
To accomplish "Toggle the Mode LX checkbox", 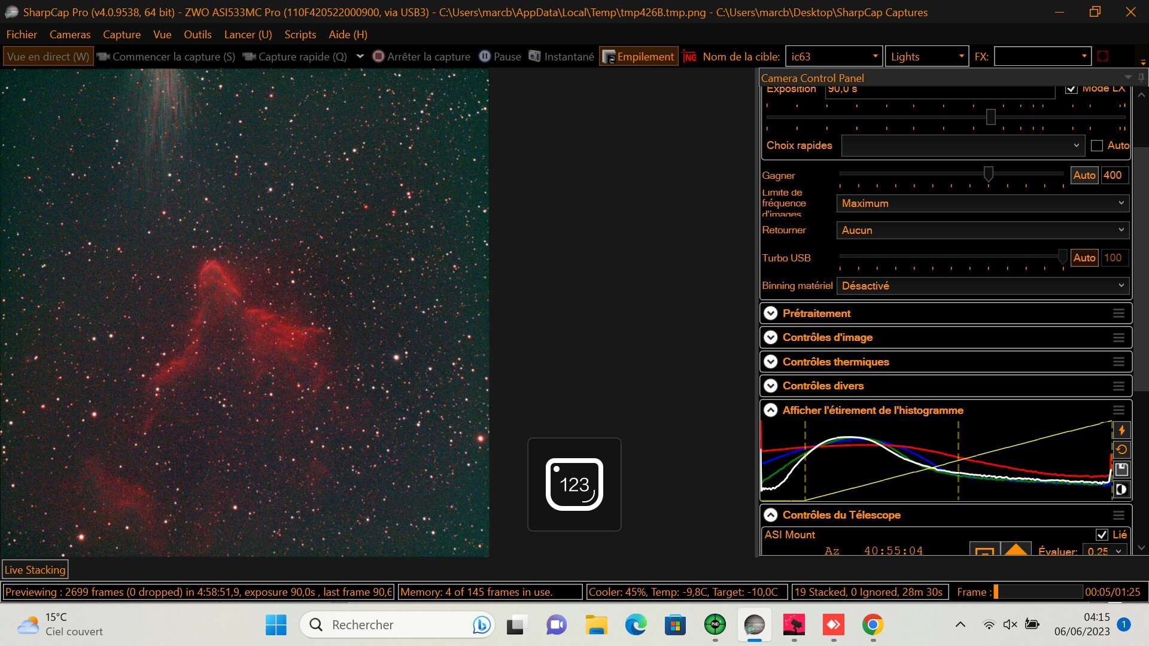I will pyautogui.click(x=1071, y=90).
